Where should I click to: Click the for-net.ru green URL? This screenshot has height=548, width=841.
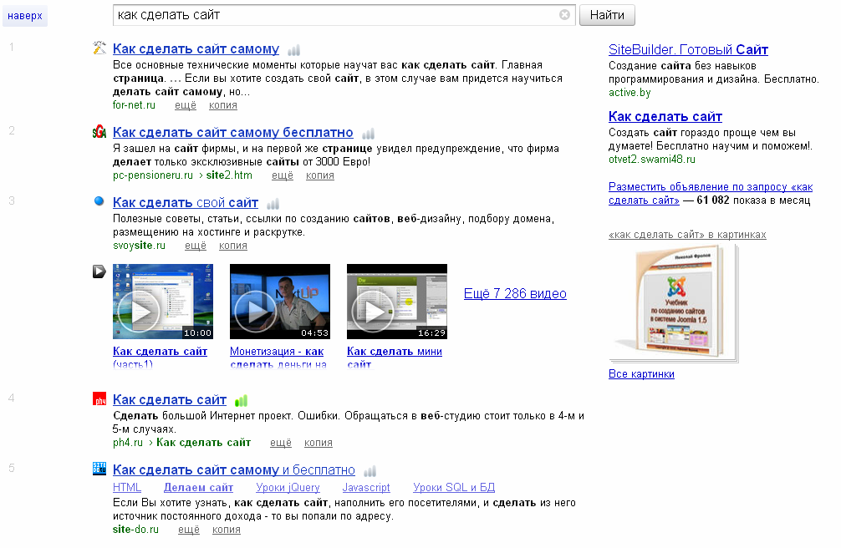134,105
